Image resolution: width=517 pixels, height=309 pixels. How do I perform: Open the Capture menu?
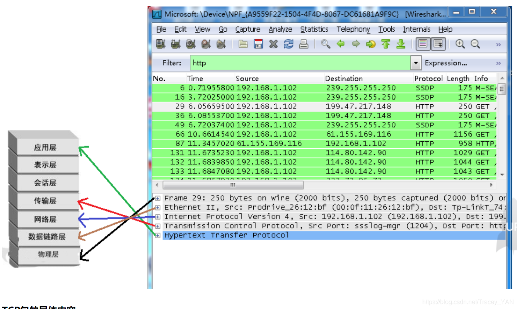coord(247,29)
